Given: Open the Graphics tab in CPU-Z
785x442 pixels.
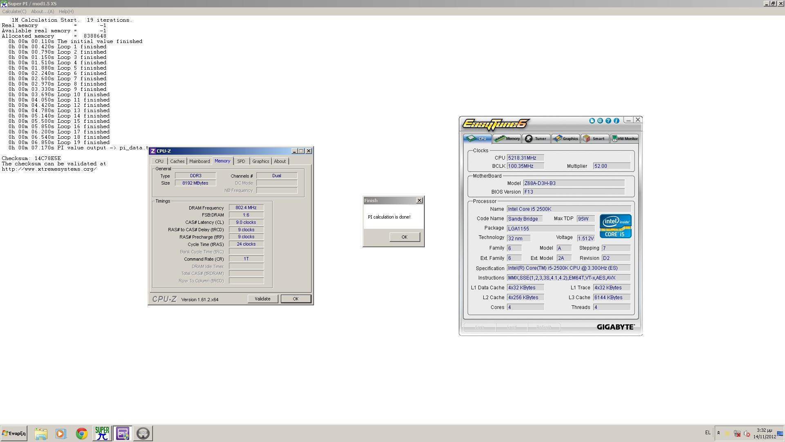Looking at the screenshot, I should (x=260, y=161).
